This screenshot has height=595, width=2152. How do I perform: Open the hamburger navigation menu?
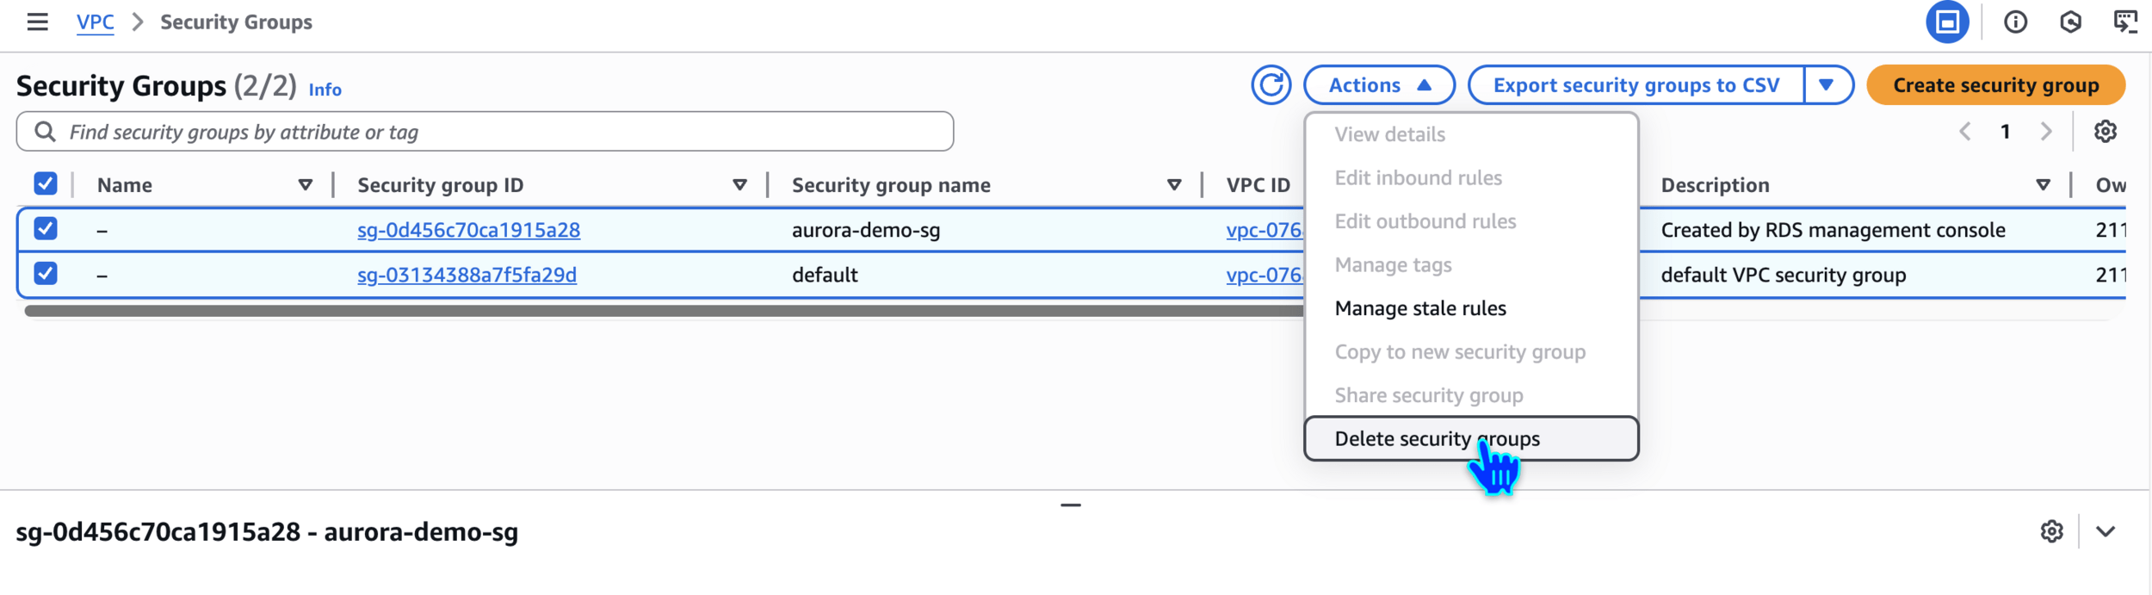37,22
